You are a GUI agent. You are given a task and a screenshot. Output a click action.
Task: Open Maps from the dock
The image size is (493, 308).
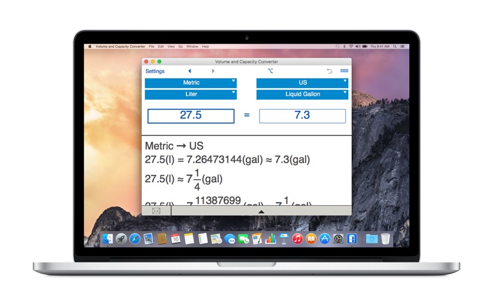point(216,239)
